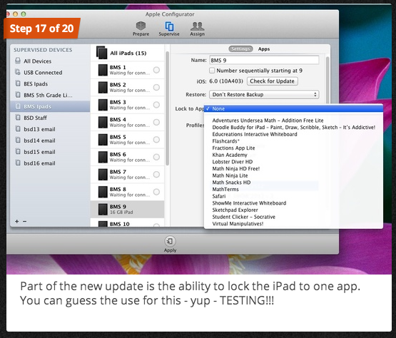The width and height of the screenshot is (396, 338).
Task: Click the Apply icon at bottom
Action: click(171, 241)
